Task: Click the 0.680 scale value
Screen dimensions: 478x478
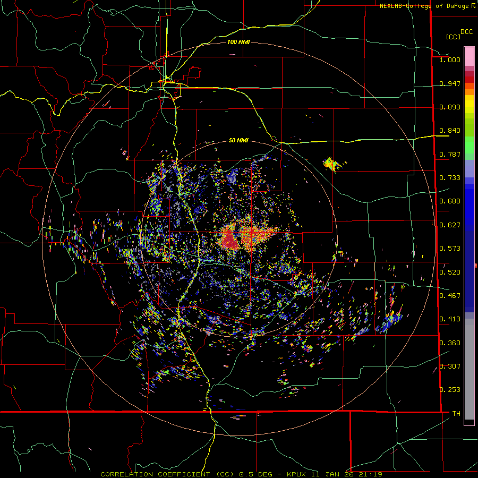Action: (x=450, y=201)
